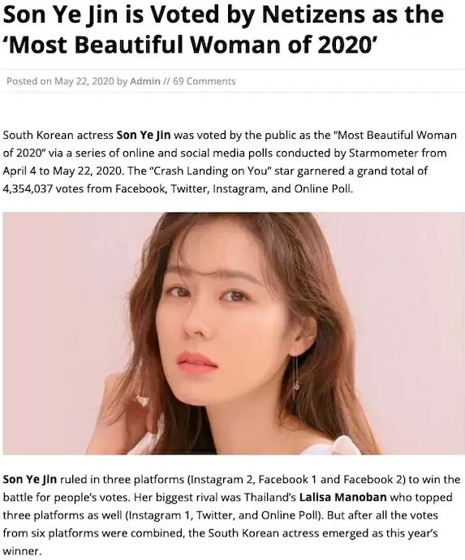Open the featured photo of the actress
Image resolution: width=465 pixels, height=560 pixels.
pos(234,334)
